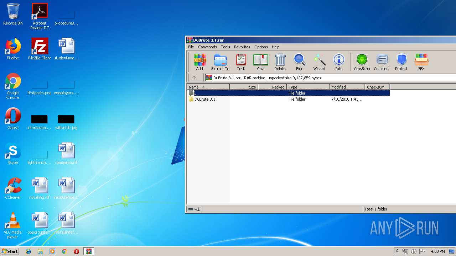
Task: Select the willworth.jpg desktop file
Action: tap(66, 122)
